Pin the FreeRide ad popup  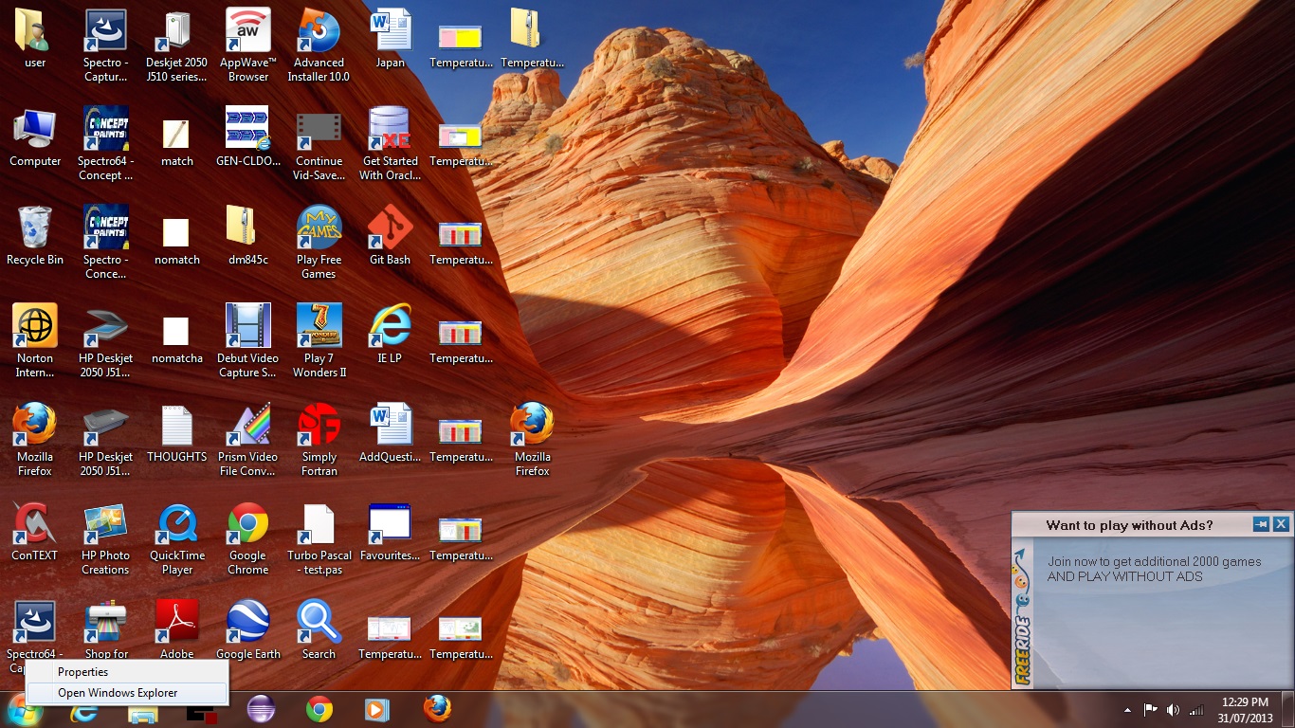(1261, 524)
